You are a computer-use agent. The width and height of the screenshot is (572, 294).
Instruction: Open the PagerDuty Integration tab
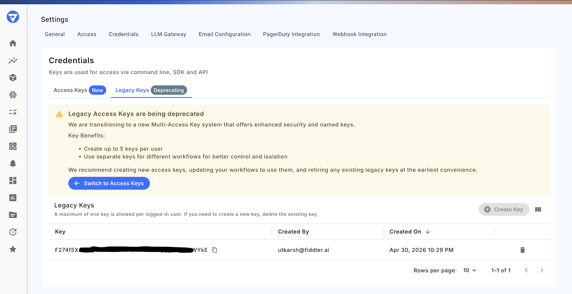tap(291, 34)
